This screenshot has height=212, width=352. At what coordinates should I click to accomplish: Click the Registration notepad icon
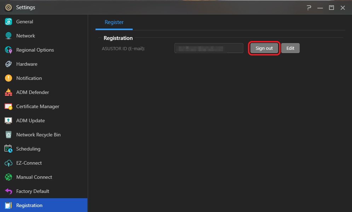[x=8, y=205]
